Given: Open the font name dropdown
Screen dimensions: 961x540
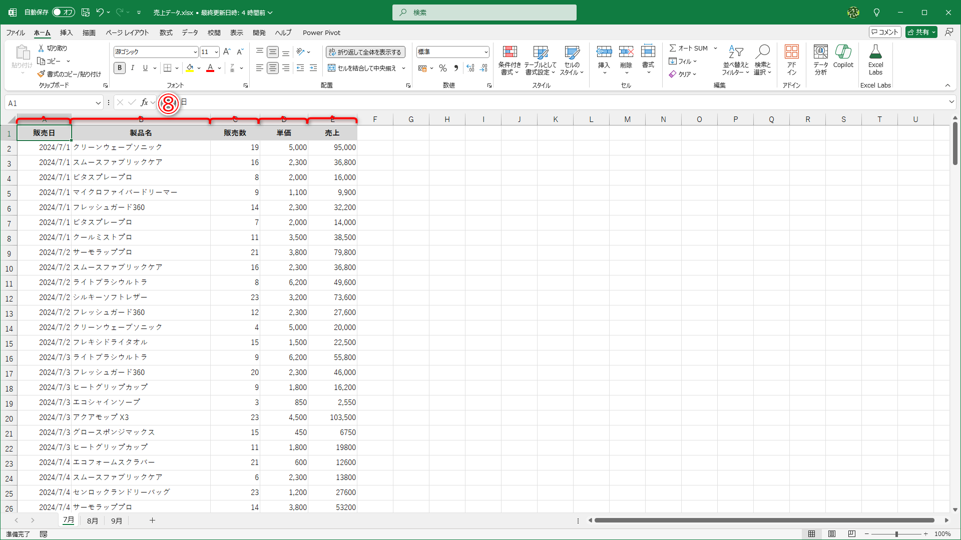Looking at the screenshot, I should [x=195, y=52].
